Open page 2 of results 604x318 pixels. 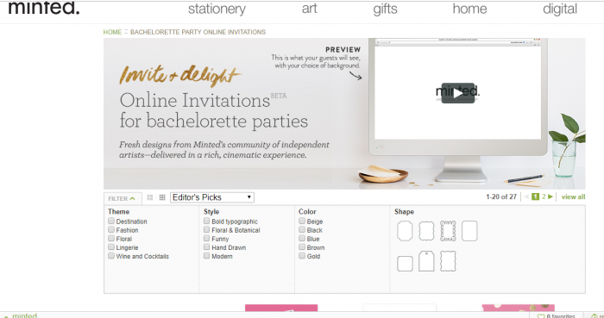(544, 196)
